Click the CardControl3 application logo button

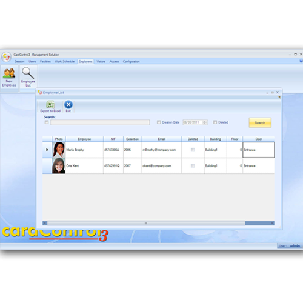[6, 57]
